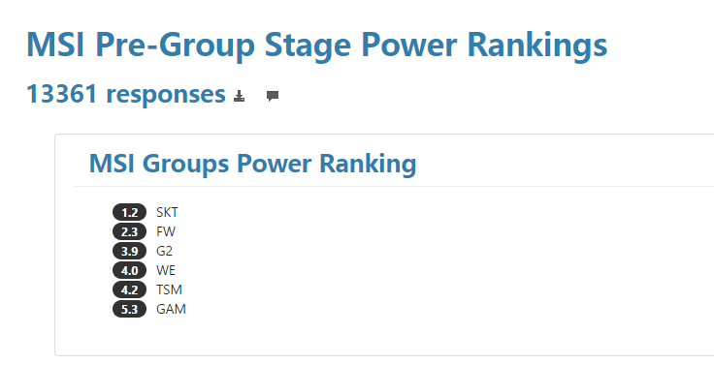Viewport: 714px width, 365px height.
Task: Click the 4.0 score badge
Action: coord(129,270)
